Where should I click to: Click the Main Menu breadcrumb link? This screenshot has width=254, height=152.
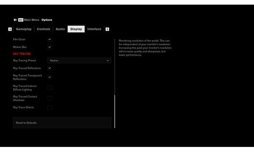click(x=32, y=20)
